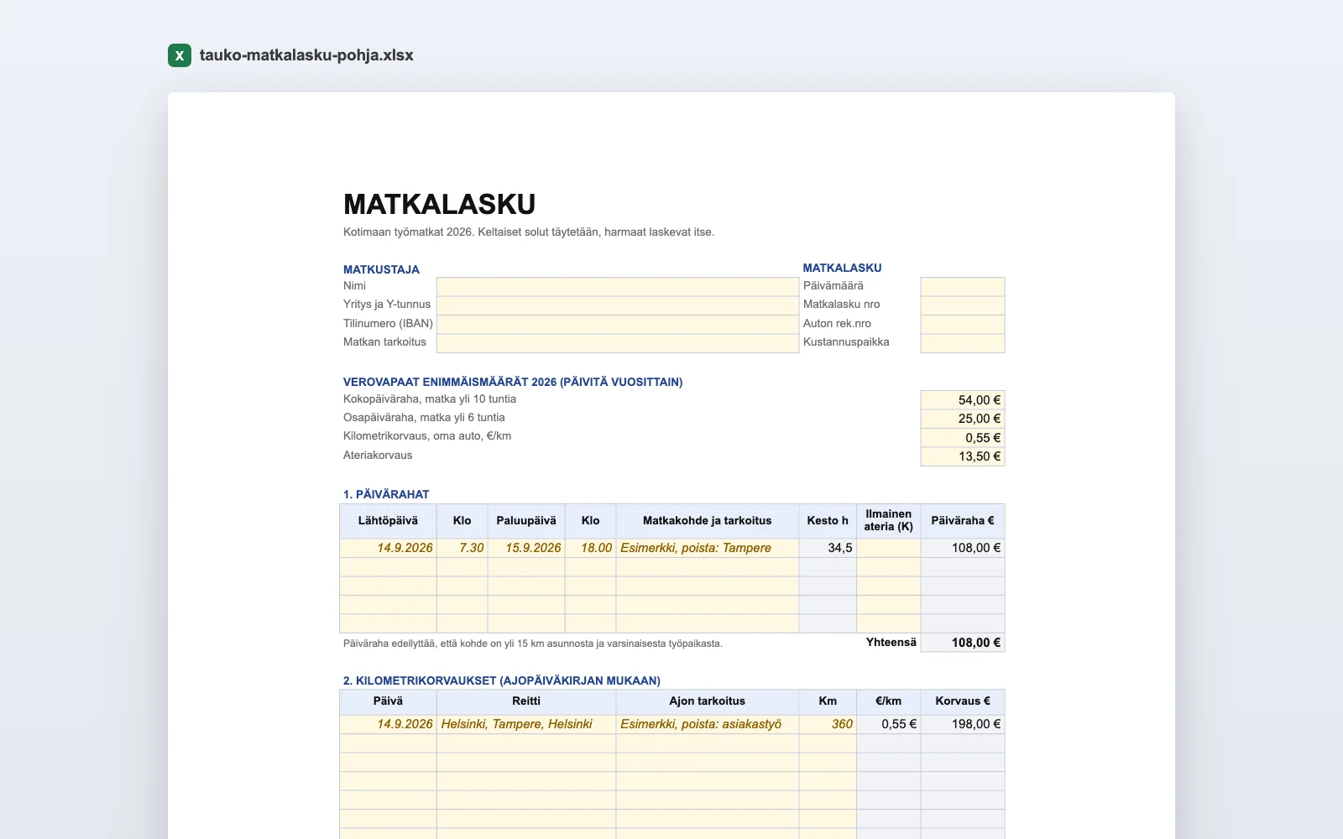Click the 2. KILOMETRIKORVAUKSET section heading
1343x839 pixels.
point(502,680)
